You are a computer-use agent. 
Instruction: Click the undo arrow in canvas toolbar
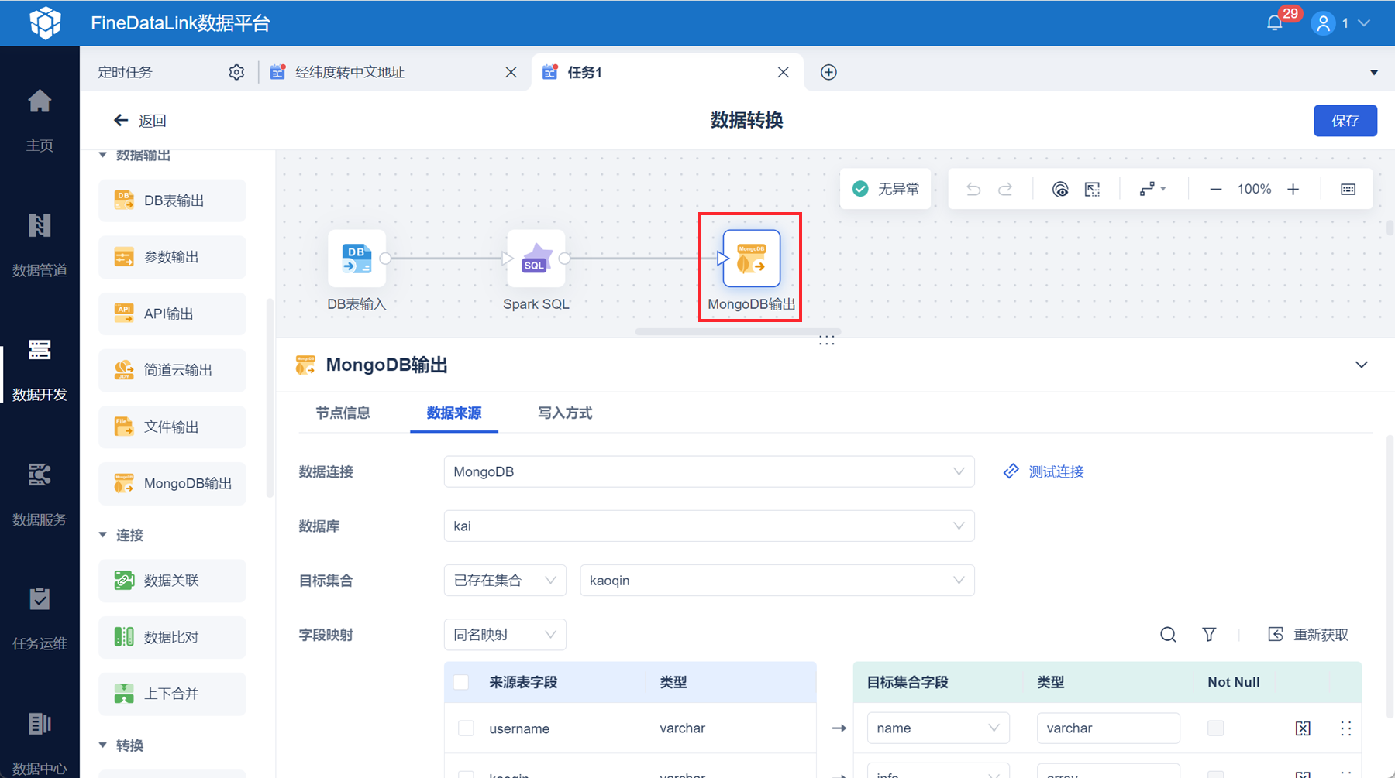pyautogui.click(x=973, y=190)
